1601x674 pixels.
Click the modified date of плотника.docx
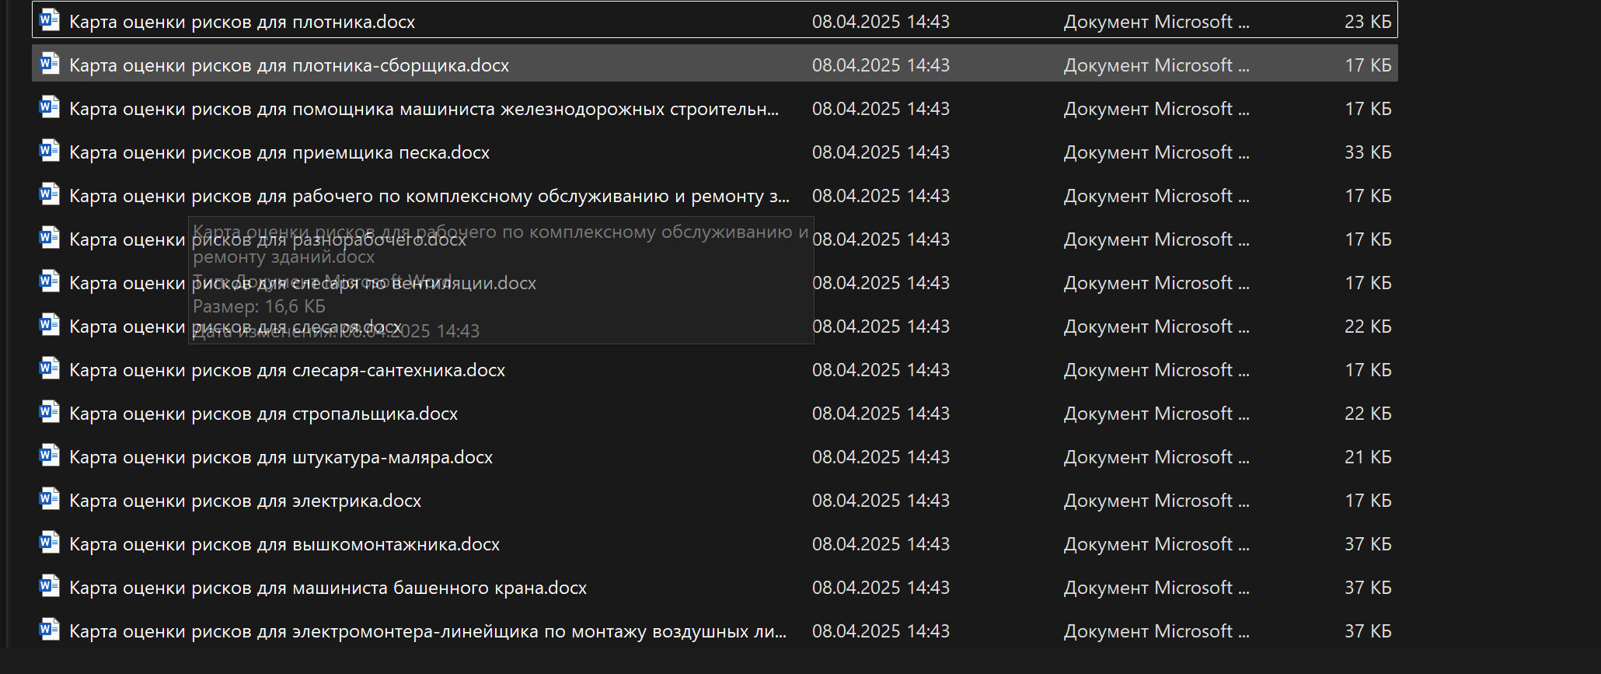[881, 22]
